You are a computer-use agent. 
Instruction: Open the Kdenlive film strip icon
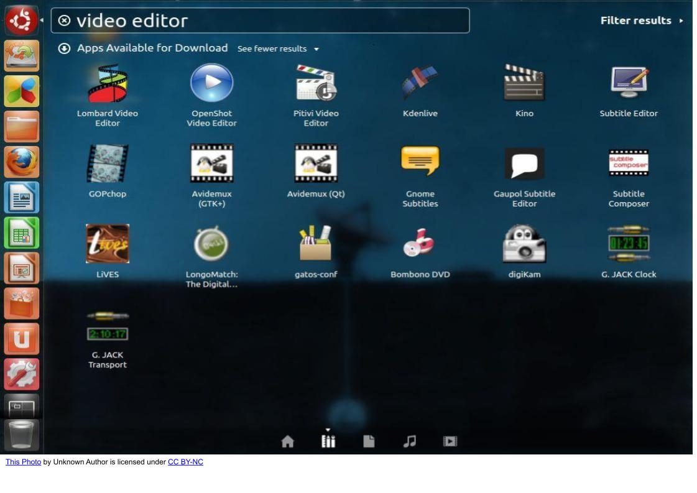pyautogui.click(x=420, y=82)
